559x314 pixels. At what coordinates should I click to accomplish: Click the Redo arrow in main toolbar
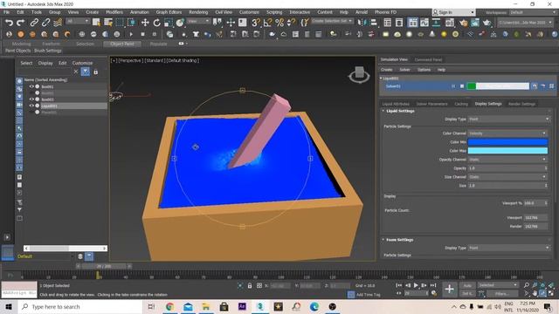(21, 23)
